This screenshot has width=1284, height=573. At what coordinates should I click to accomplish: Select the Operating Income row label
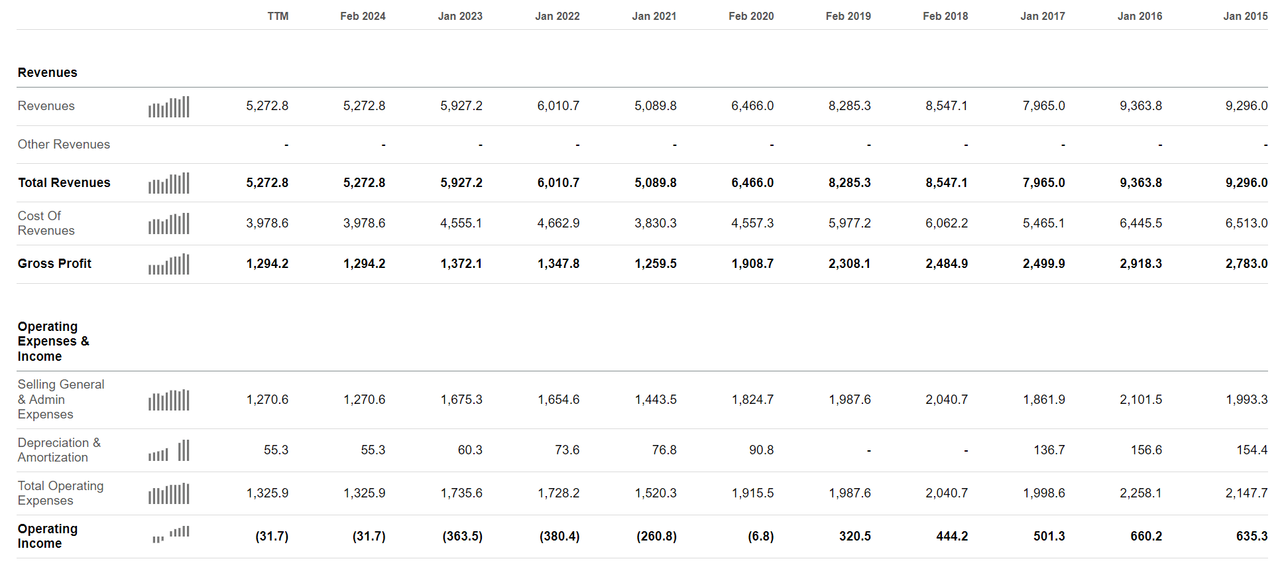click(x=48, y=537)
